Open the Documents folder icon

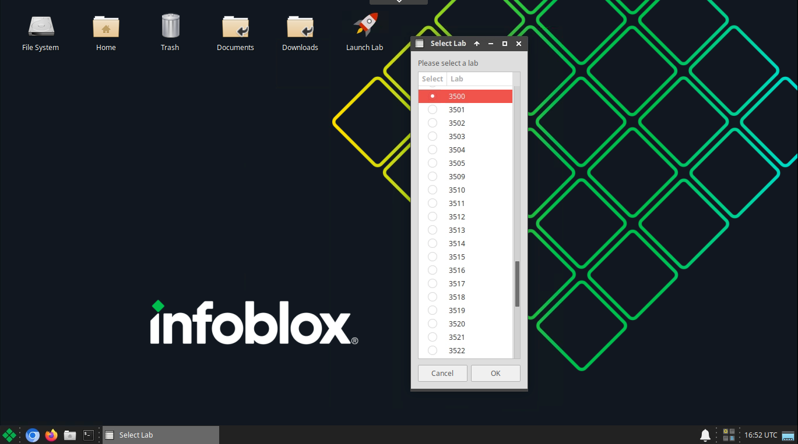click(x=235, y=26)
